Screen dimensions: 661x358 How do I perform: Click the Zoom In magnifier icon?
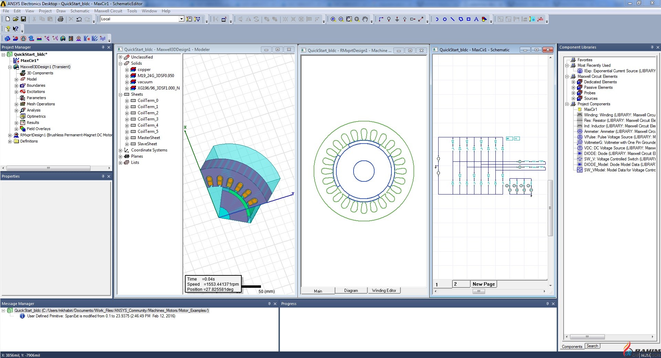[333, 19]
